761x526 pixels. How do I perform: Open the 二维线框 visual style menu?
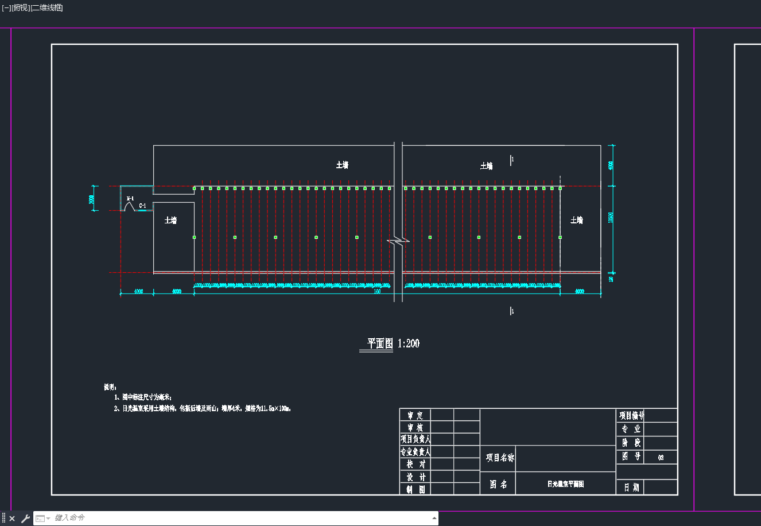coord(47,7)
